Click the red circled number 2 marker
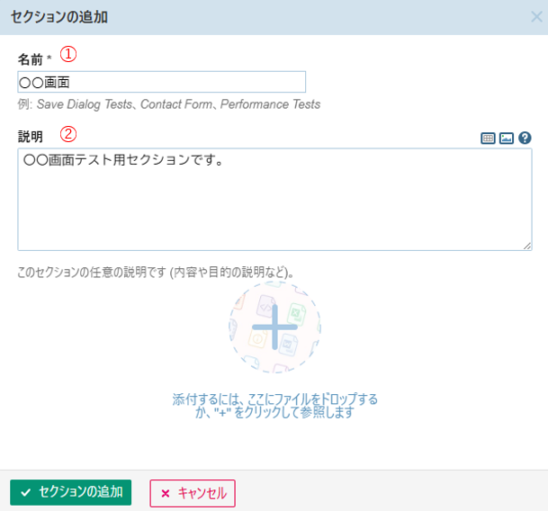The height and width of the screenshot is (511, 548). pos(68,135)
